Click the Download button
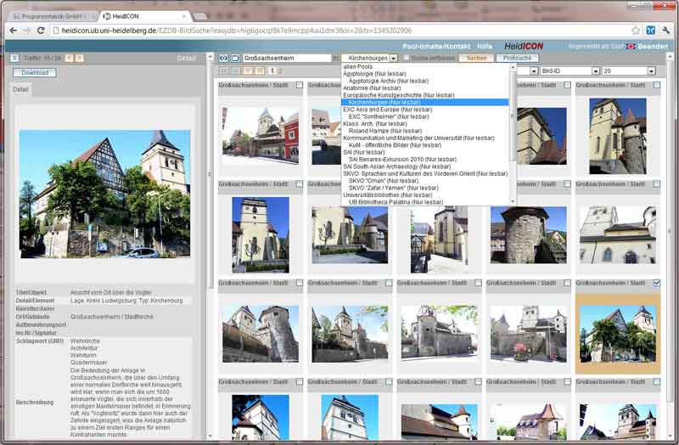Image resolution: width=679 pixels, height=445 pixels. point(35,73)
